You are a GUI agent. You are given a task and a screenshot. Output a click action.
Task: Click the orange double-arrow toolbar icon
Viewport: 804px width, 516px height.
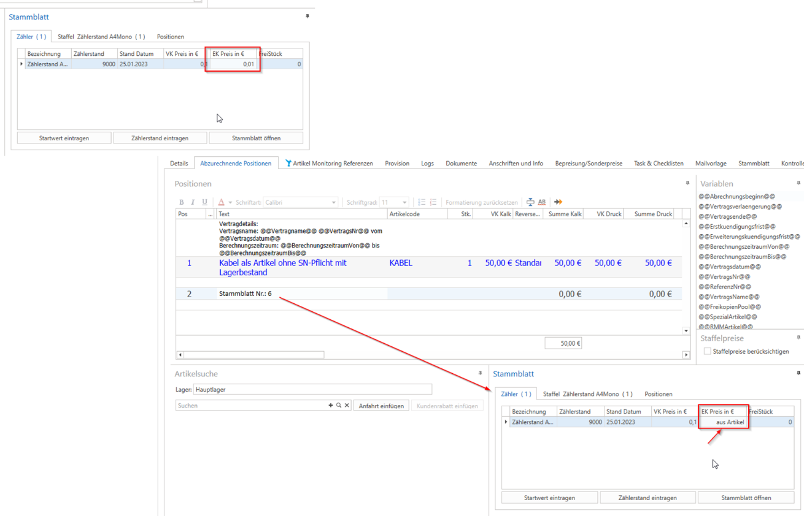[558, 202]
